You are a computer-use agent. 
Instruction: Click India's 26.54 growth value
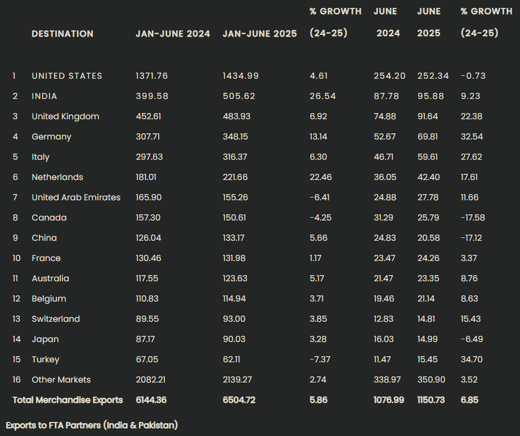[x=322, y=96]
